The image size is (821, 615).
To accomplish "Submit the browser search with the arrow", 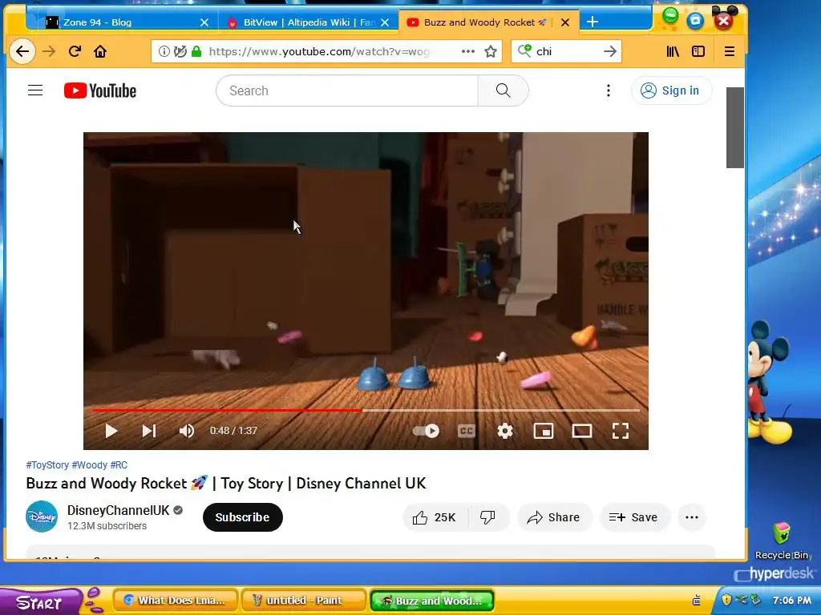I will (609, 51).
